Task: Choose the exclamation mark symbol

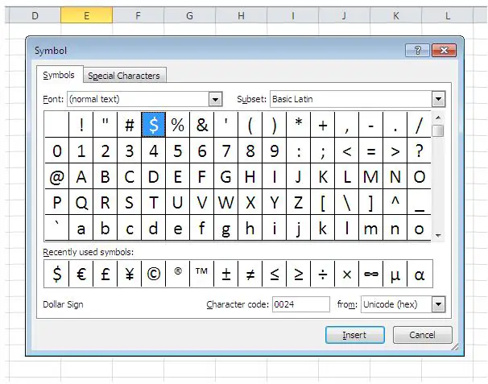Action: (x=81, y=125)
